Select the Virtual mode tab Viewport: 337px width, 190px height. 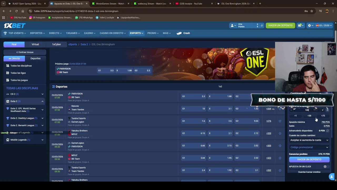(x=35, y=44)
